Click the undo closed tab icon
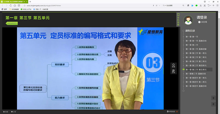 pyautogui.click(x=209, y=5)
